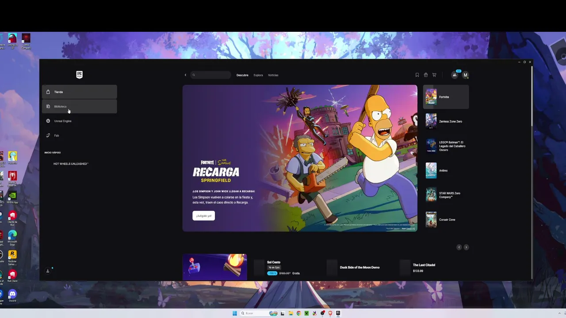Select Anlimo in the featured list
Viewport: 566px width, 318px height.
pos(446,170)
